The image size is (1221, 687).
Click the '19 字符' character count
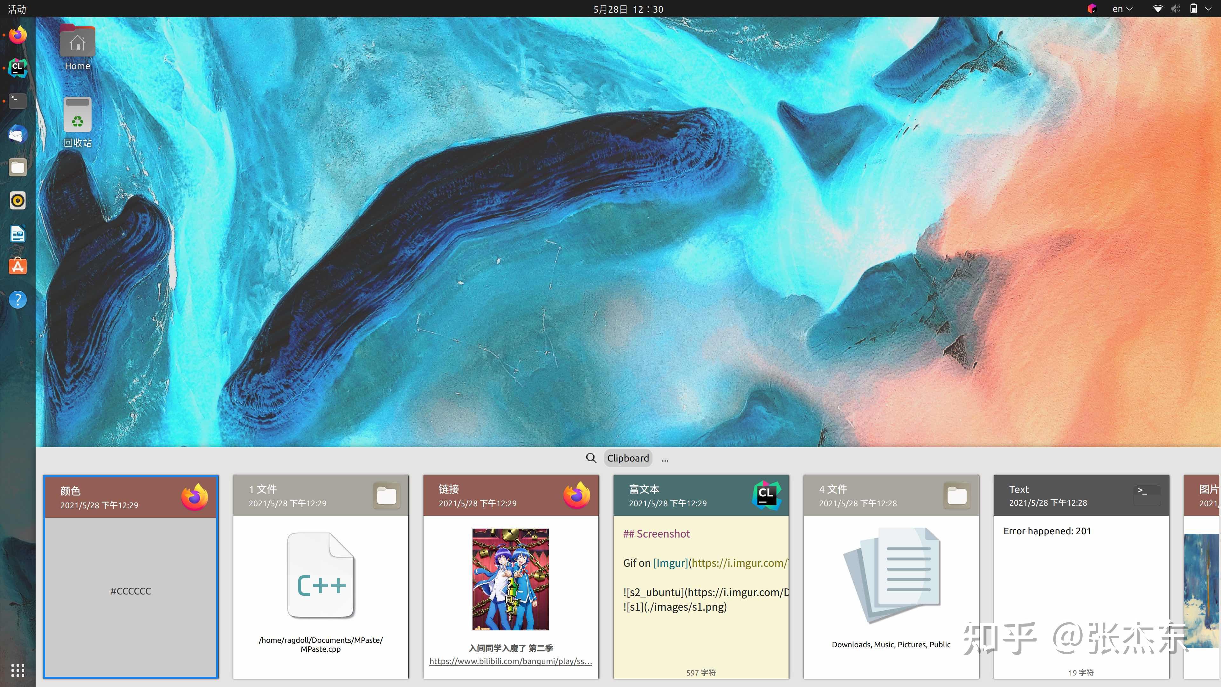[1081, 672]
